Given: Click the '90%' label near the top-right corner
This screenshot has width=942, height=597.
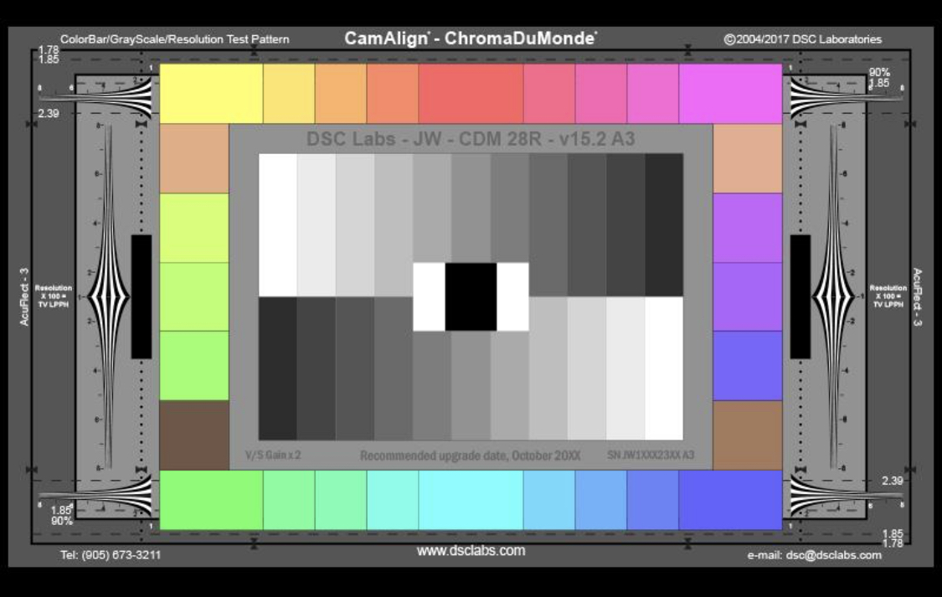Looking at the screenshot, I should [879, 72].
